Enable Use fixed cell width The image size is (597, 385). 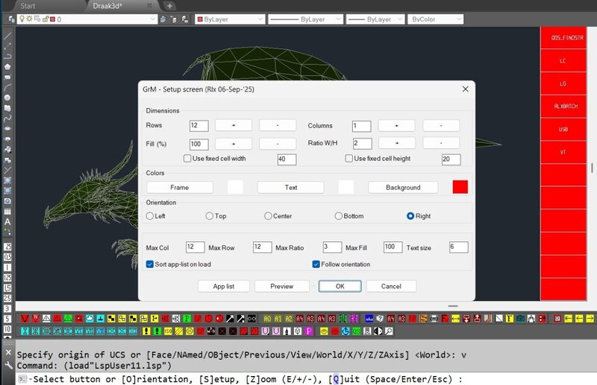point(187,159)
